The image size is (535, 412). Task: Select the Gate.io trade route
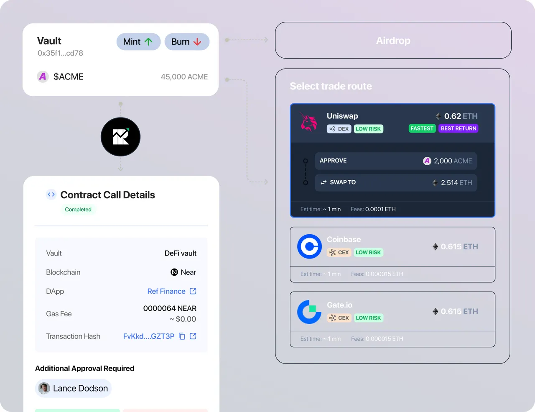pos(392,320)
